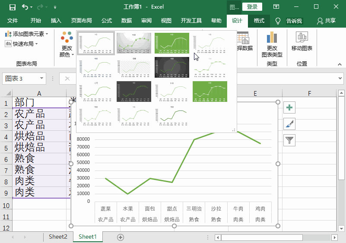Select the black spotlight chart style thumbnail
346x243 pixels.
172,67
